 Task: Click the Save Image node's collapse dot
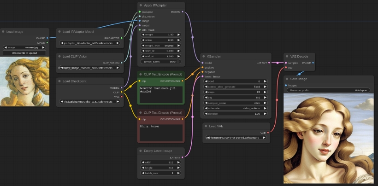click(287, 79)
